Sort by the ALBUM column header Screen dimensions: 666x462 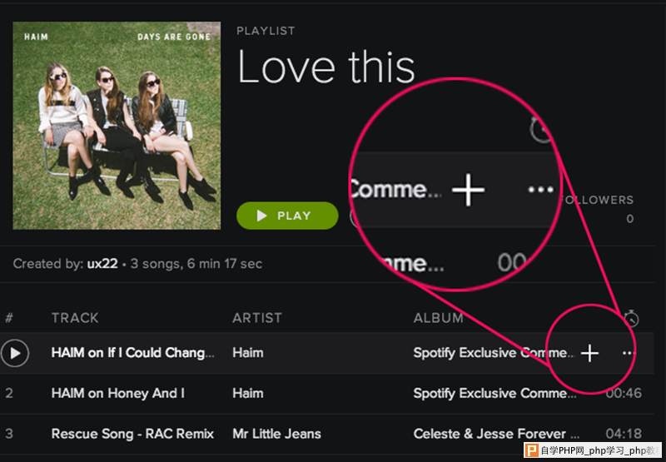[438, 318]
